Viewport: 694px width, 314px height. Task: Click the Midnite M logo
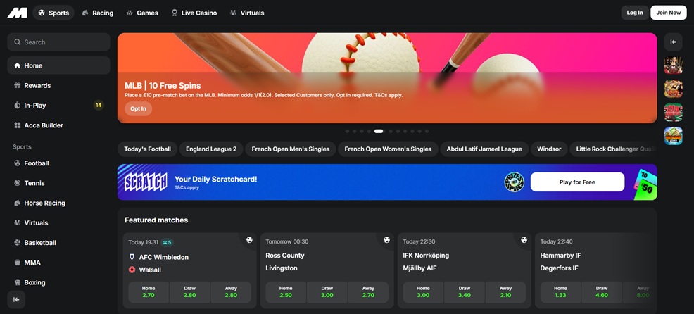coord(17,13)
